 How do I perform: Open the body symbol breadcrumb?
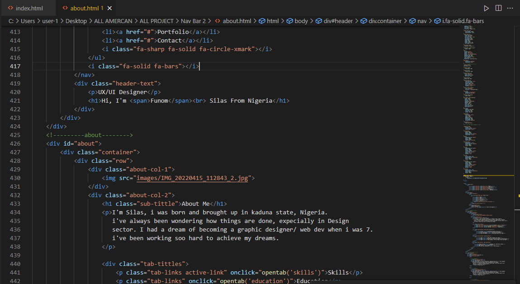coord(298,21)
